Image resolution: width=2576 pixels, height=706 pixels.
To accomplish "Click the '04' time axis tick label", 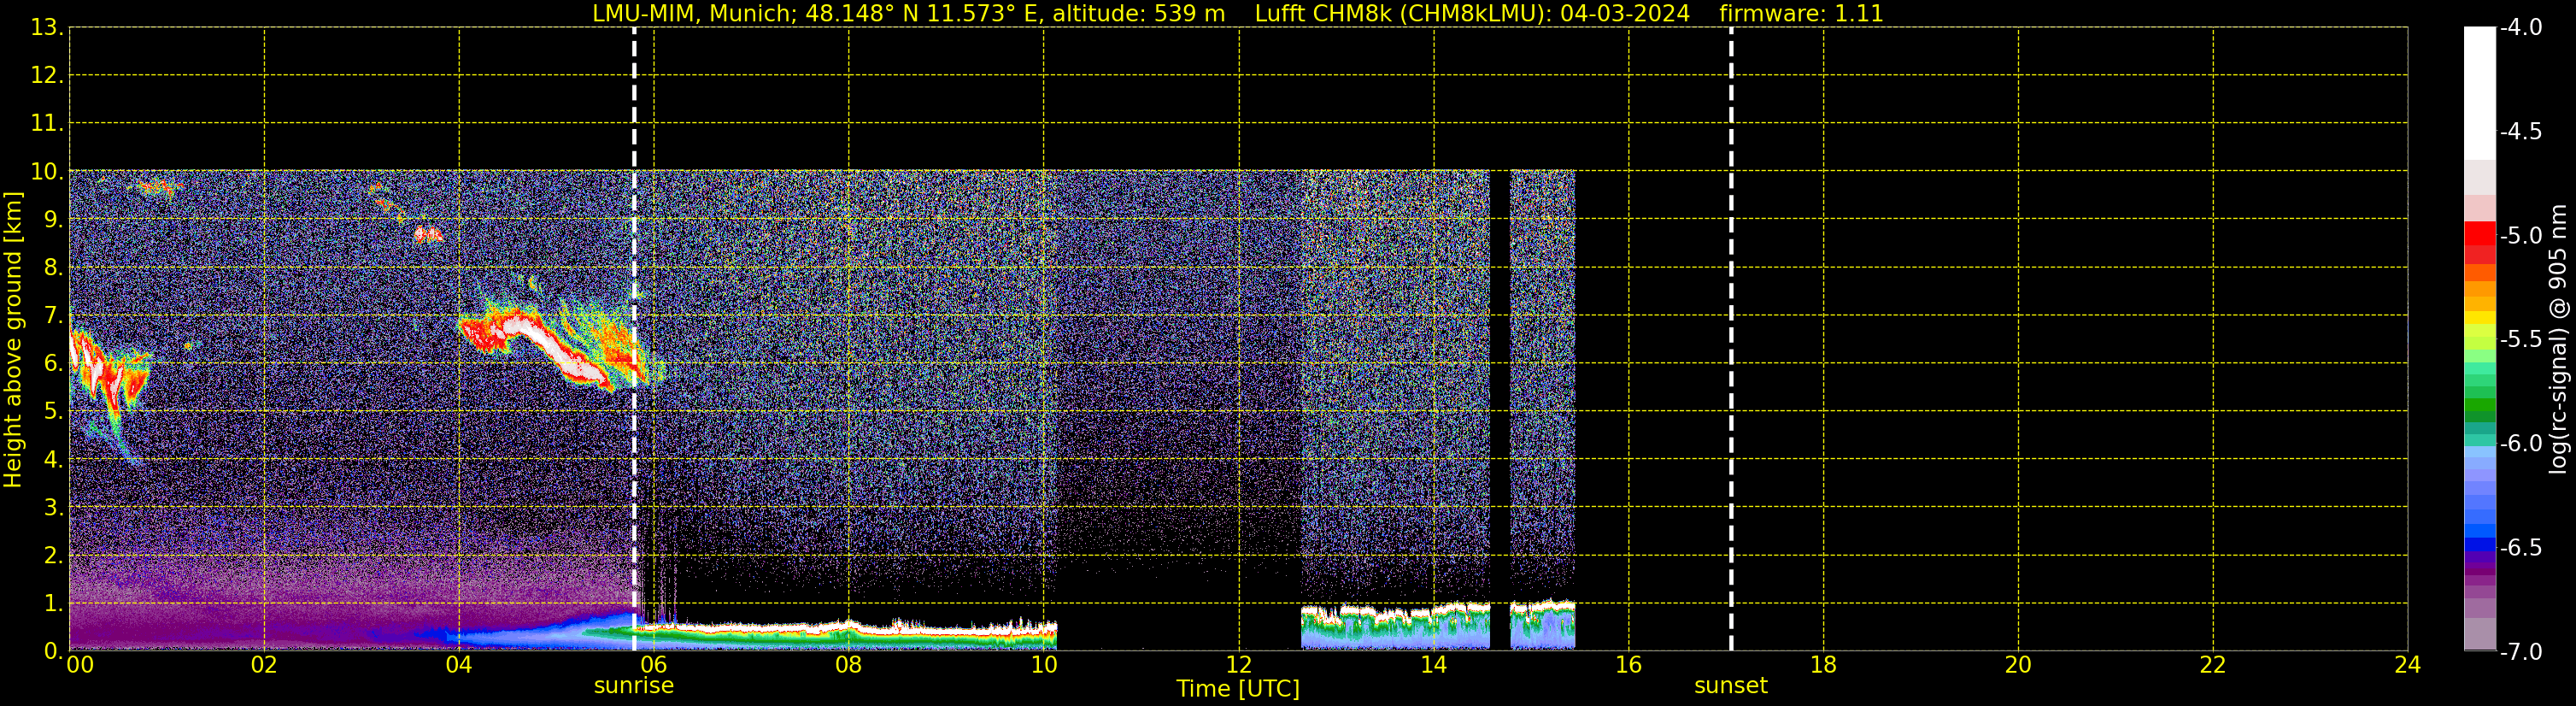I will click(459, 665).
